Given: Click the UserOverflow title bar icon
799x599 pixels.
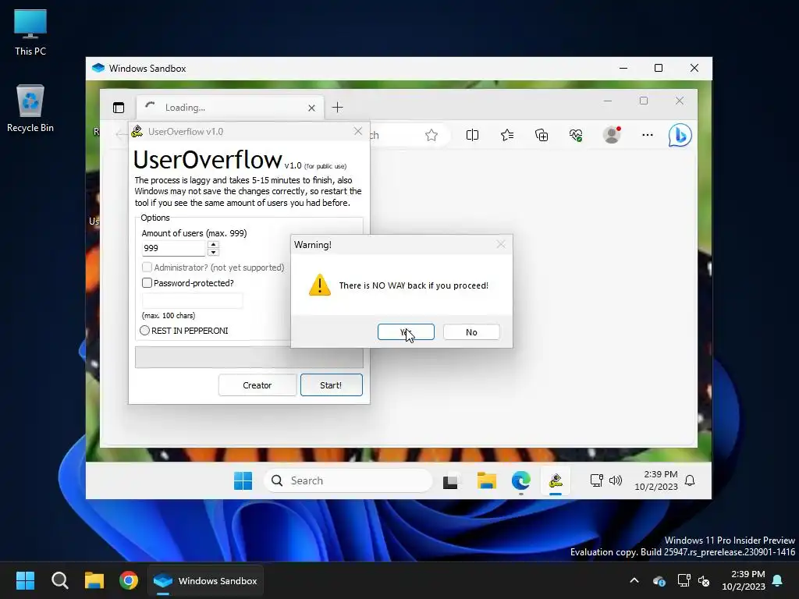Looking at the screenshot, I should coord(137,131).
